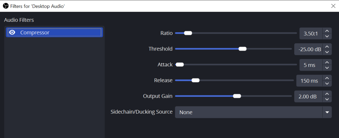Focus the Ratio 3.50:1 value field
Viewport: 339px width, 138px height.
coord(311,33)
